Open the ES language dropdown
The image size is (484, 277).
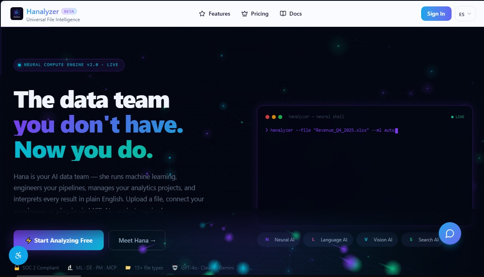(x=465, y=14)
